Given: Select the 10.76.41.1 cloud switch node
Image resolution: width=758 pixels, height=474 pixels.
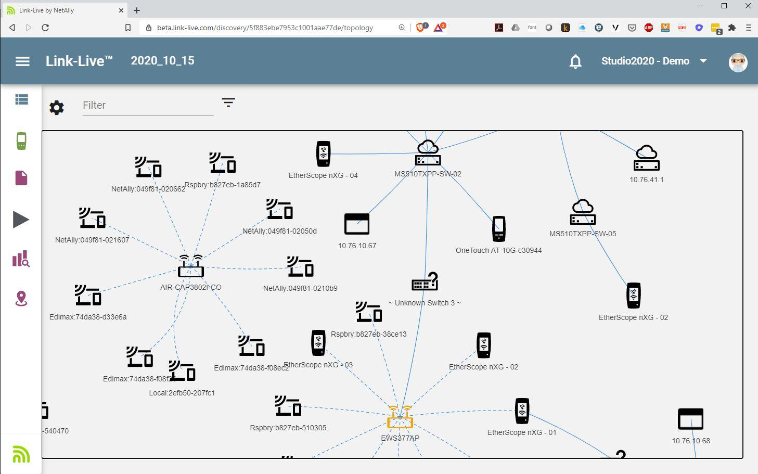Looking at the screenshot, I should click(647, 158).
